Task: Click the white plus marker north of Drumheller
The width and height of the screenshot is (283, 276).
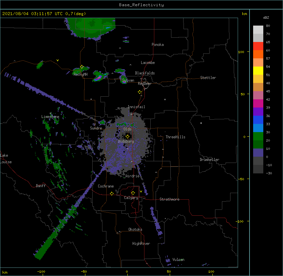Action: click(x=201, y=123)
